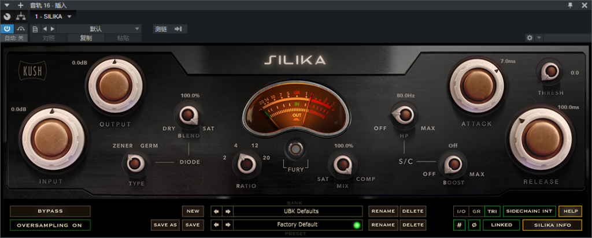Click the large RELEASE knob
The width and height of the screenshot is (592, 238).
pyautogui.click(x=541, y=139)
